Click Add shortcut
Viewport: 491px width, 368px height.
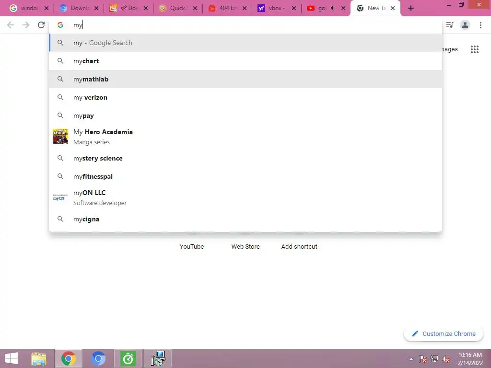click(299, 247)
